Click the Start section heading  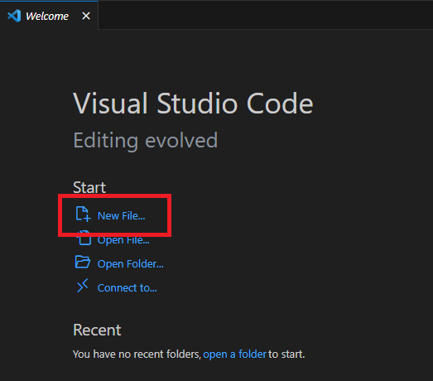pos(89,187)
